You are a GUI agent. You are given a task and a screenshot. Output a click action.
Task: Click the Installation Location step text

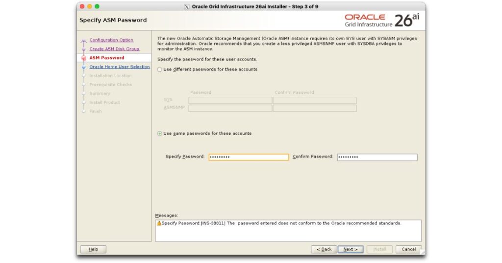(x=110, y=76)
